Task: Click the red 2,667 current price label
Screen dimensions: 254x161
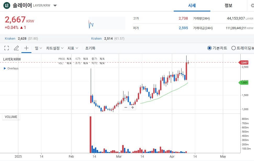Action: (244, 63)
